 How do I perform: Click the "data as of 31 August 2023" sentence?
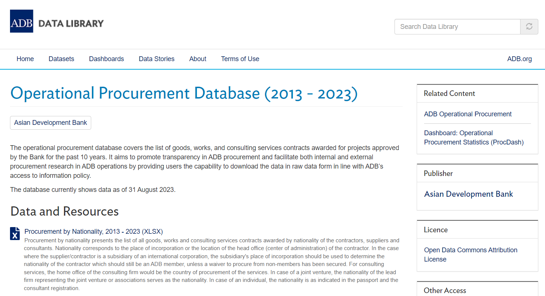coord(93,190)
